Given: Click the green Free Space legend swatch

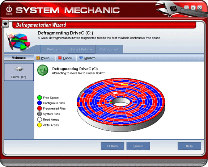Looking at the screenshot, I should coord(39,97).
